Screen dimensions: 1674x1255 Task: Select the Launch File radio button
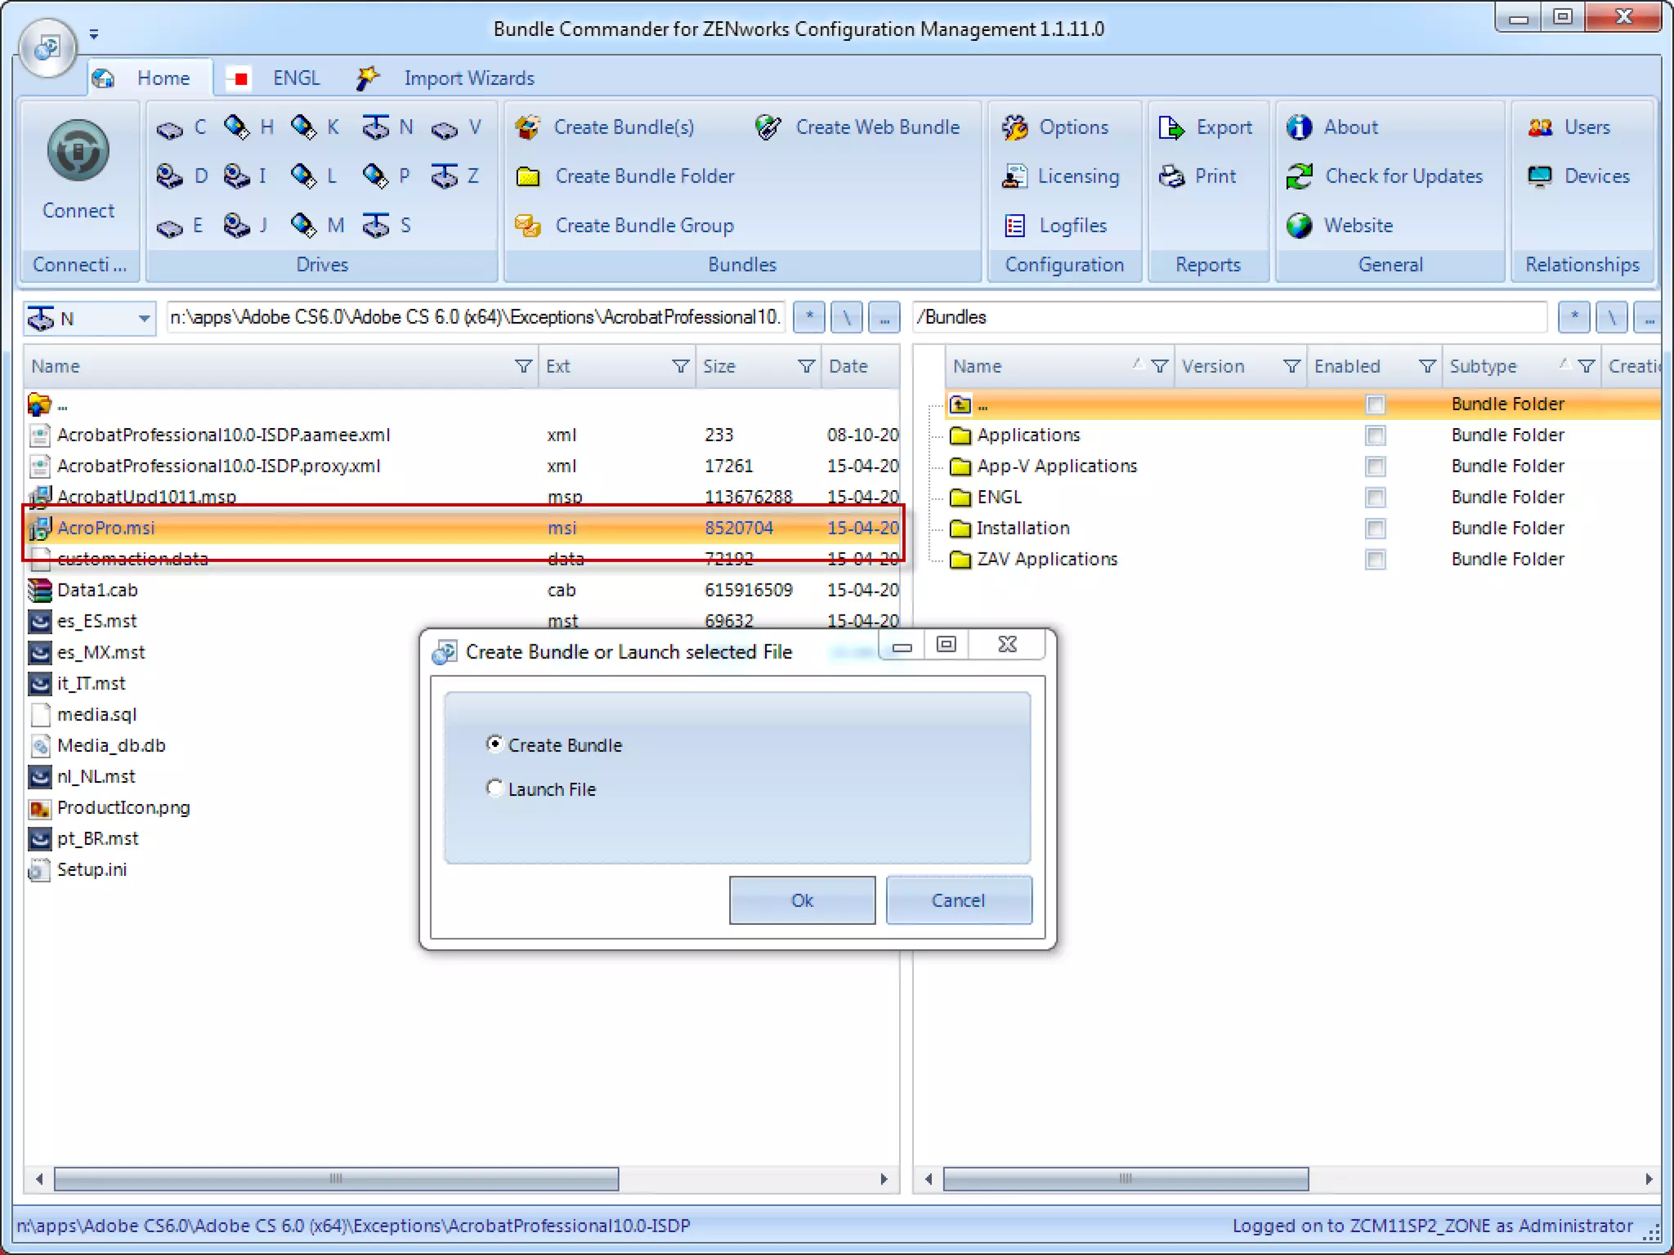tap(495, 788)
